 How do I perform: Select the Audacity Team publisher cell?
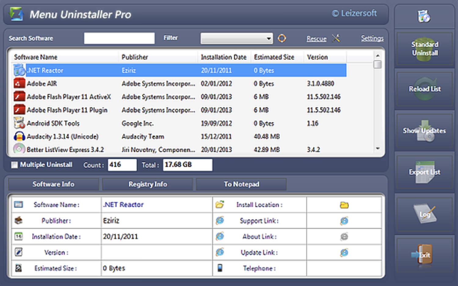tap(143, 137)
